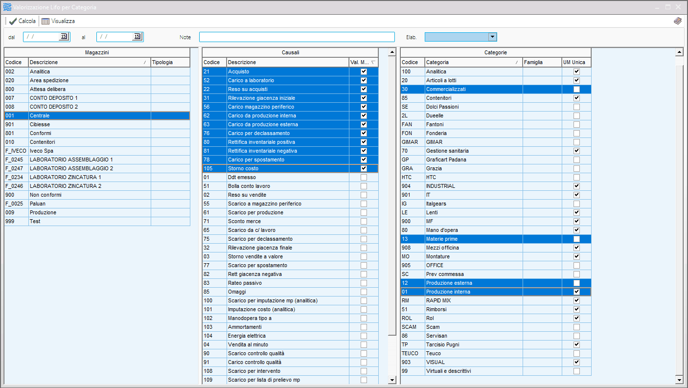Select the Articoli a lotti category
Viewport: 688px width, 388px height.
click(496, 80)
